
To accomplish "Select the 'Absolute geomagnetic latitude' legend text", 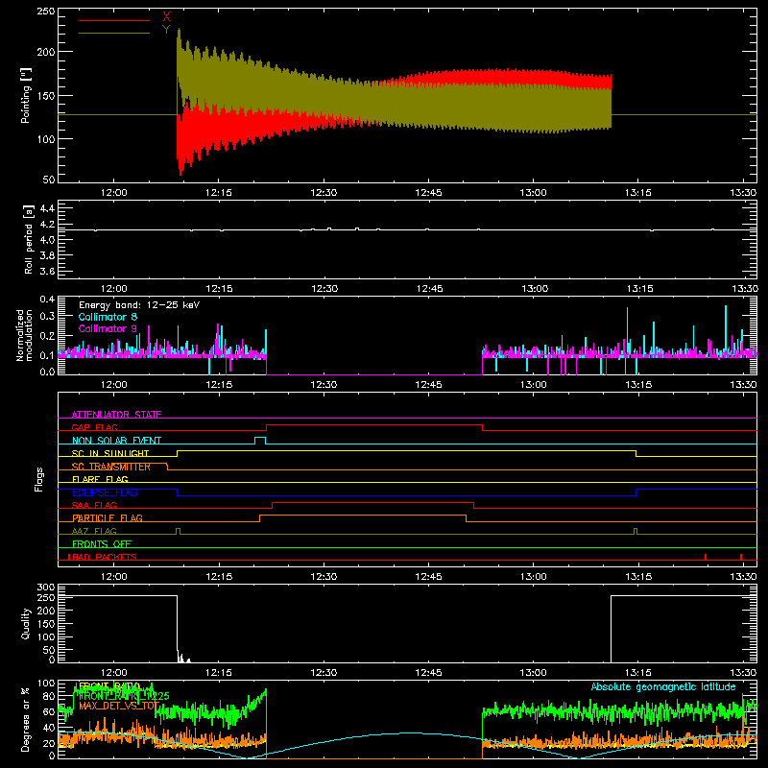I will (x=663, y=686).
